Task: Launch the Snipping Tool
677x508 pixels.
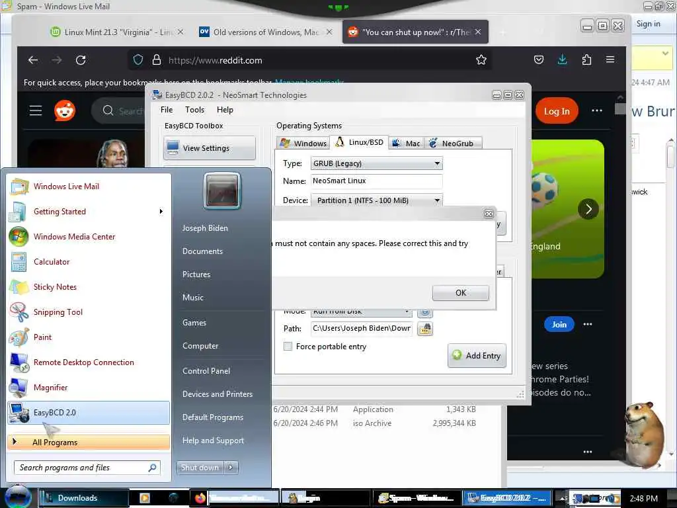Action: [x=89, y=312]
